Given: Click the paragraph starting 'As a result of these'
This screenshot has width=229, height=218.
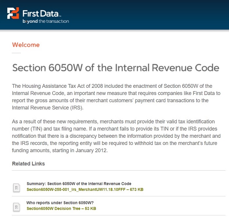Looking at the screenshot, I should pos(116,136).
